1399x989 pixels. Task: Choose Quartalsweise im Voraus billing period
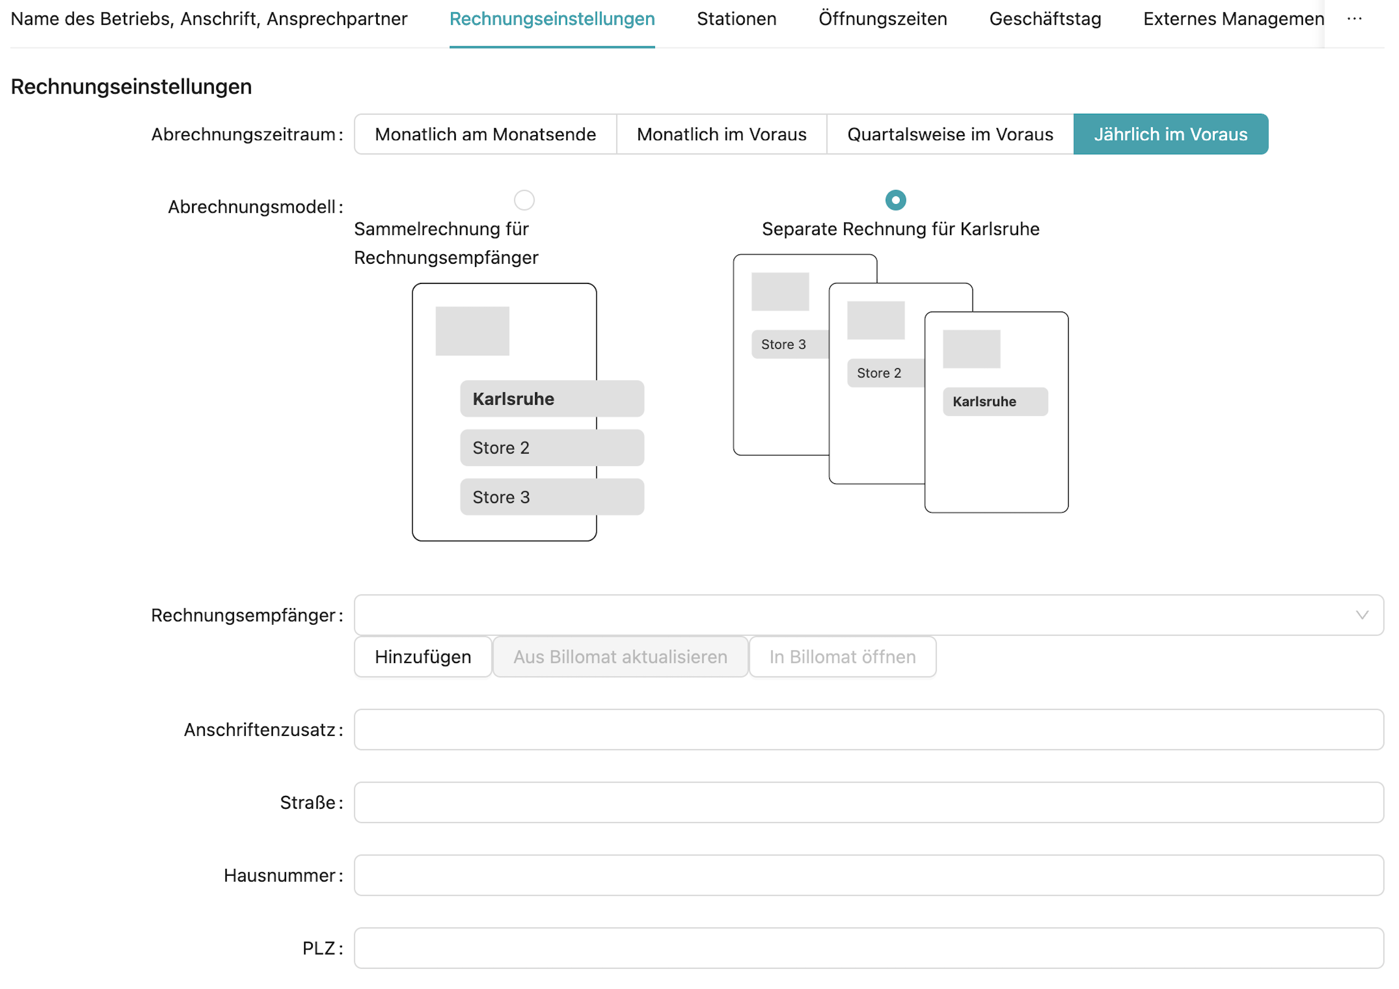tap(950, 134)
